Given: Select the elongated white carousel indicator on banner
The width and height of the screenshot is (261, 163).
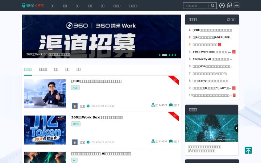Looking at the screenshot, I should tap(165, 55).
